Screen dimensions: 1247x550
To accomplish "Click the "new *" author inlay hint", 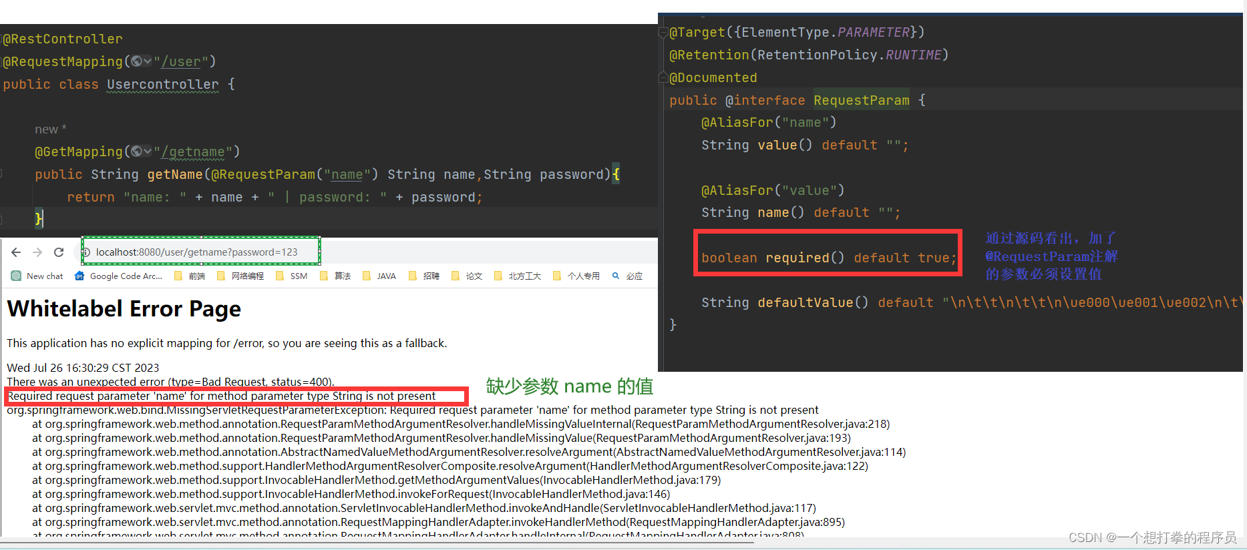I will (51, 129).
